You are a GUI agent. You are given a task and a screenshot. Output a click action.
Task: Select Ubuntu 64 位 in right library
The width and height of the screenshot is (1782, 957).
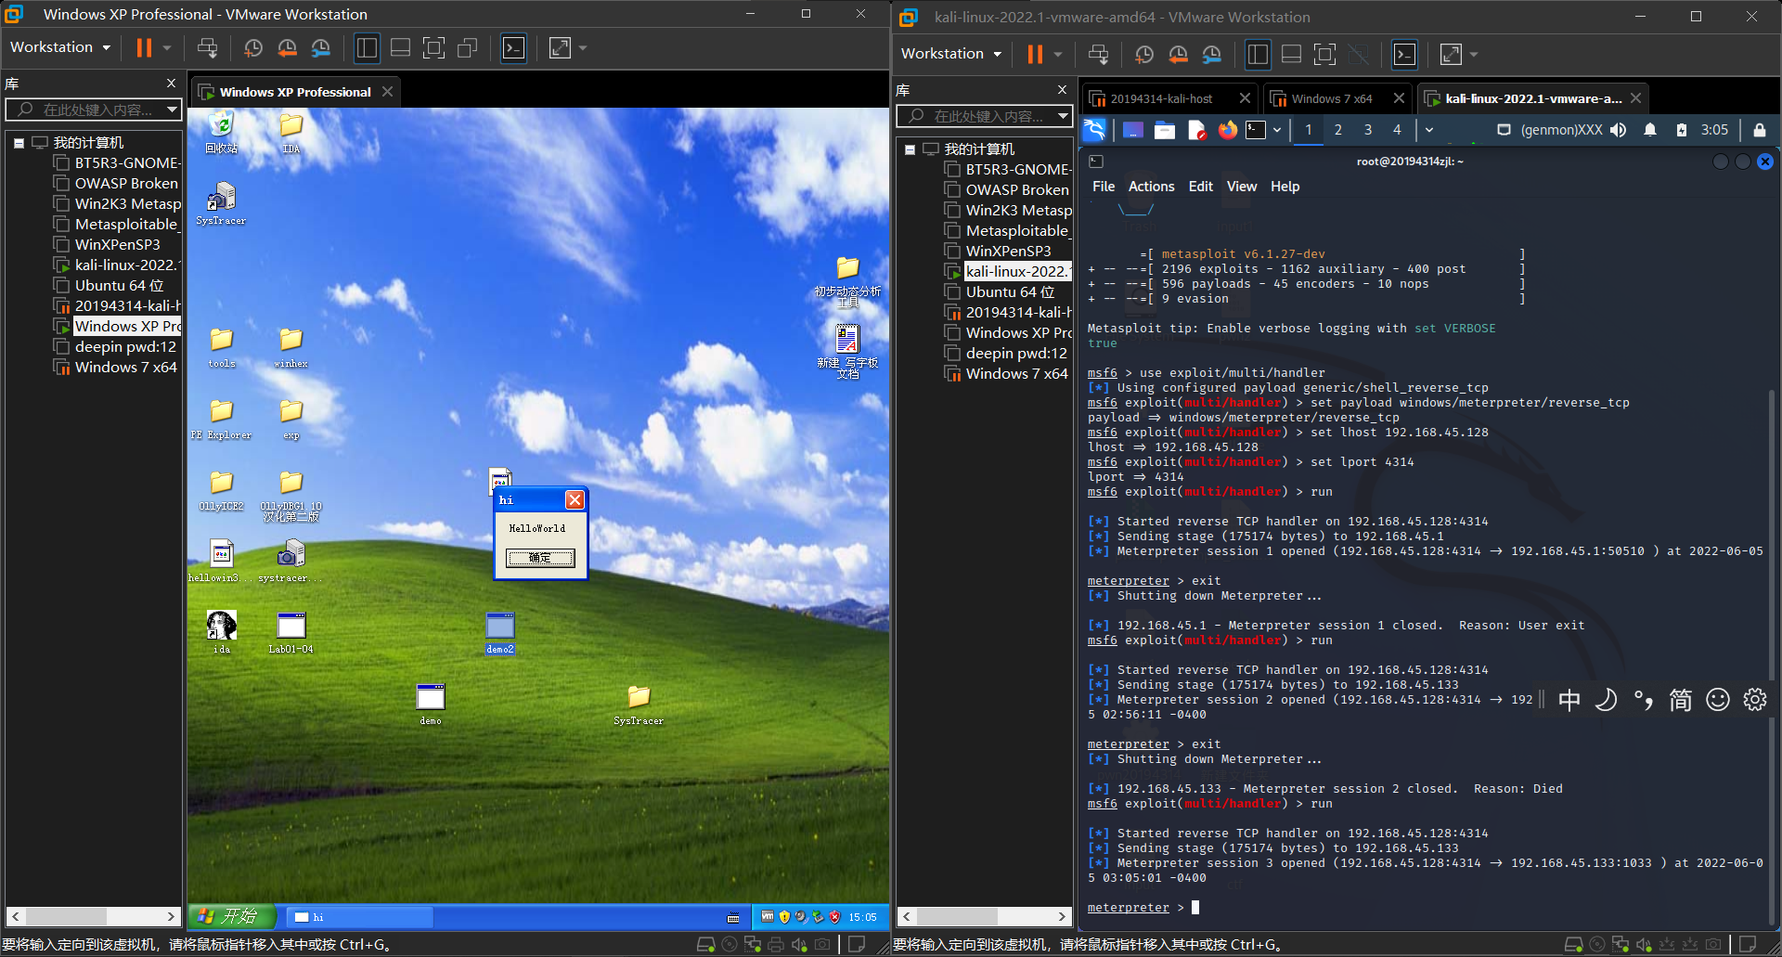pos(1008,291)
